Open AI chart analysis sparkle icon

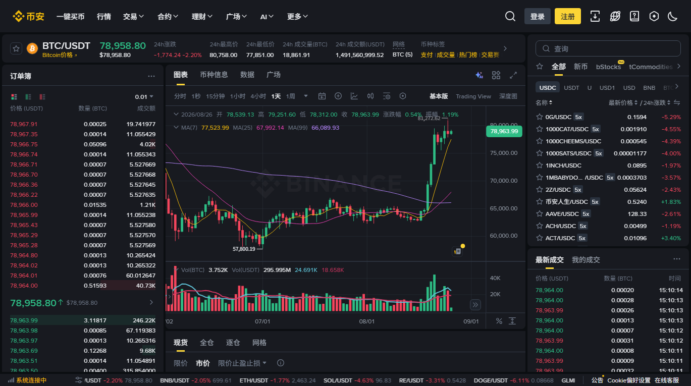479,75
